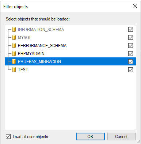Confirm with the OK button

91,136
